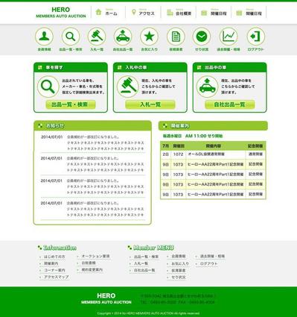Open 出品一覧・検索 link under Member MENU
Screen dimensions: 297x317
pos(146,257)
